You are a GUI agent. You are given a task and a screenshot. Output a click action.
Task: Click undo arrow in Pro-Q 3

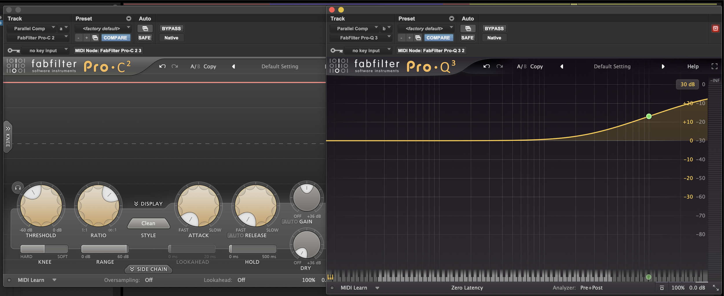tap(487, 66)
